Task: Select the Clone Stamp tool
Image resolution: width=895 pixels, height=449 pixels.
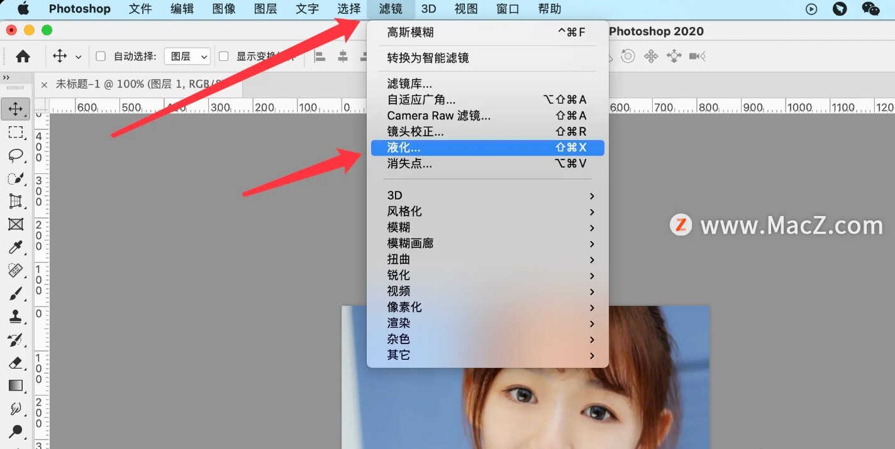Action: (16, 316)
